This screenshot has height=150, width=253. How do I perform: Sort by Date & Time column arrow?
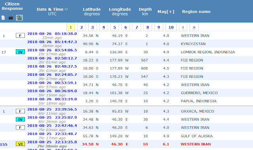click(x=66, y=9)
